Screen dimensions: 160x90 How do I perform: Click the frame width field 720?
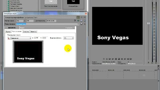20,21
